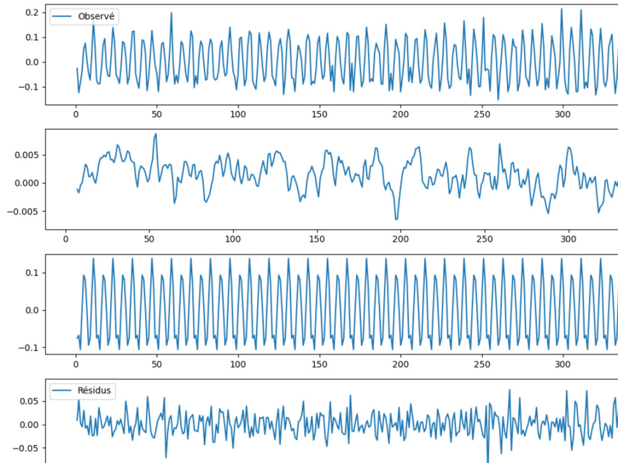Click x-tick 100 under the second plot
Viewport: 618px width, 463px height.
click(233, 240)
